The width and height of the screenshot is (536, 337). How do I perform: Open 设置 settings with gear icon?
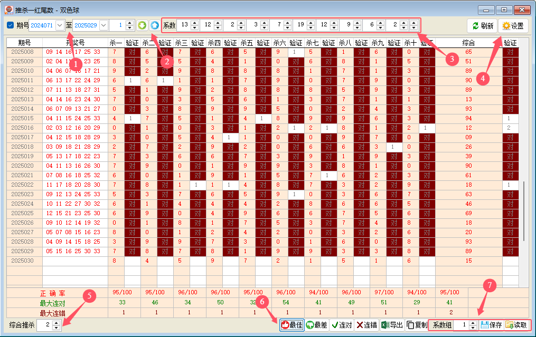pos(513,26)
